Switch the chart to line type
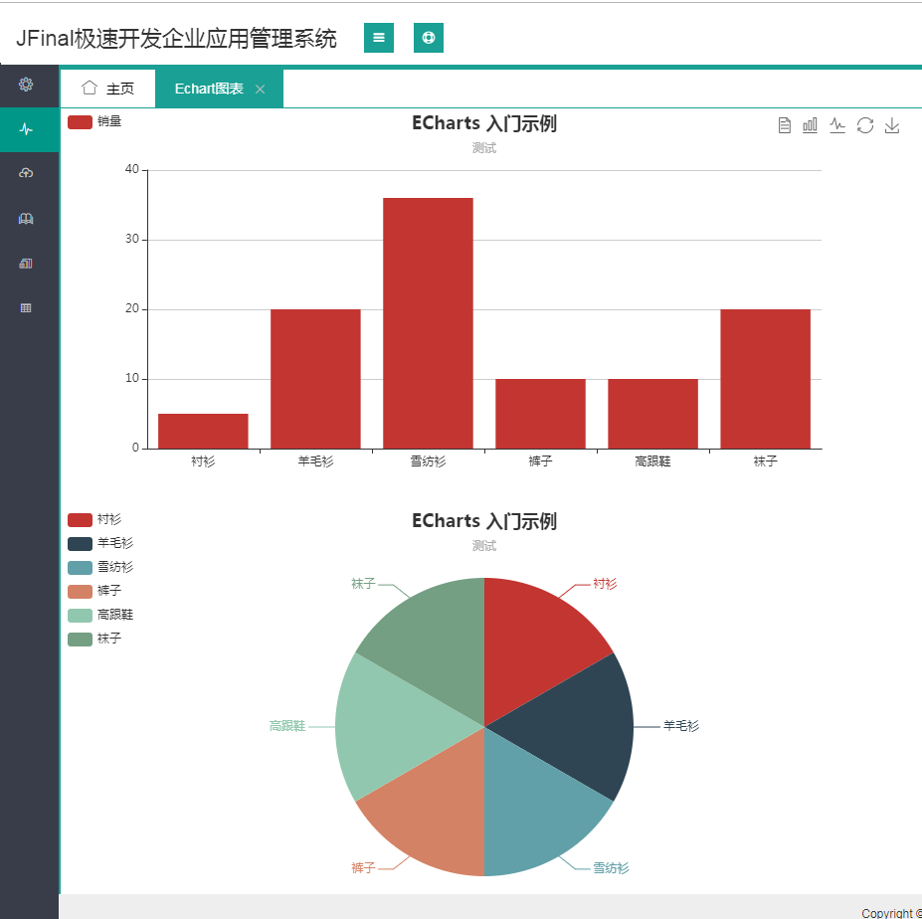The width and height of the screenshot is (922, 919). 836,125
